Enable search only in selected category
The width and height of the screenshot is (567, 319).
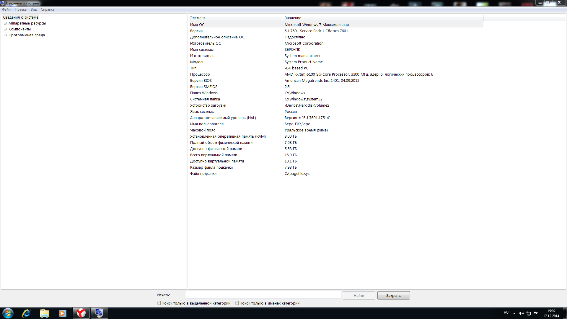pyautogui.click(x=159, y=303)
